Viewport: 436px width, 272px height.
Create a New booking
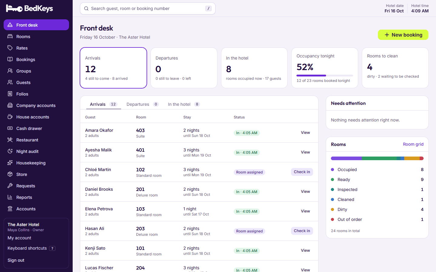(x=403, y=35)
